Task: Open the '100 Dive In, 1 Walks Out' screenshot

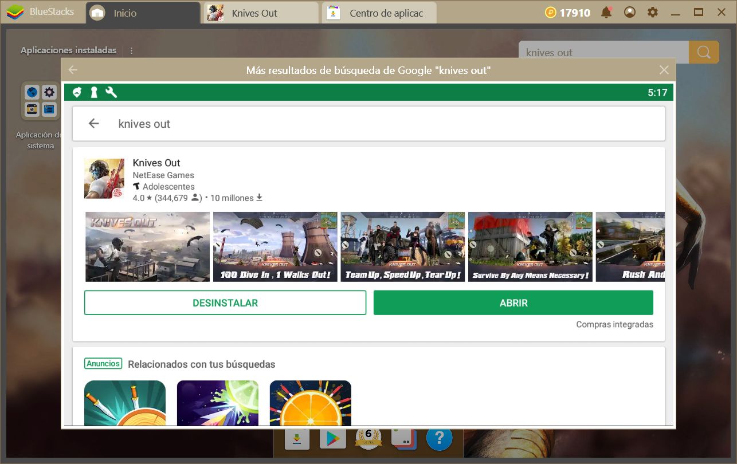Action: [x=276, y=247]
